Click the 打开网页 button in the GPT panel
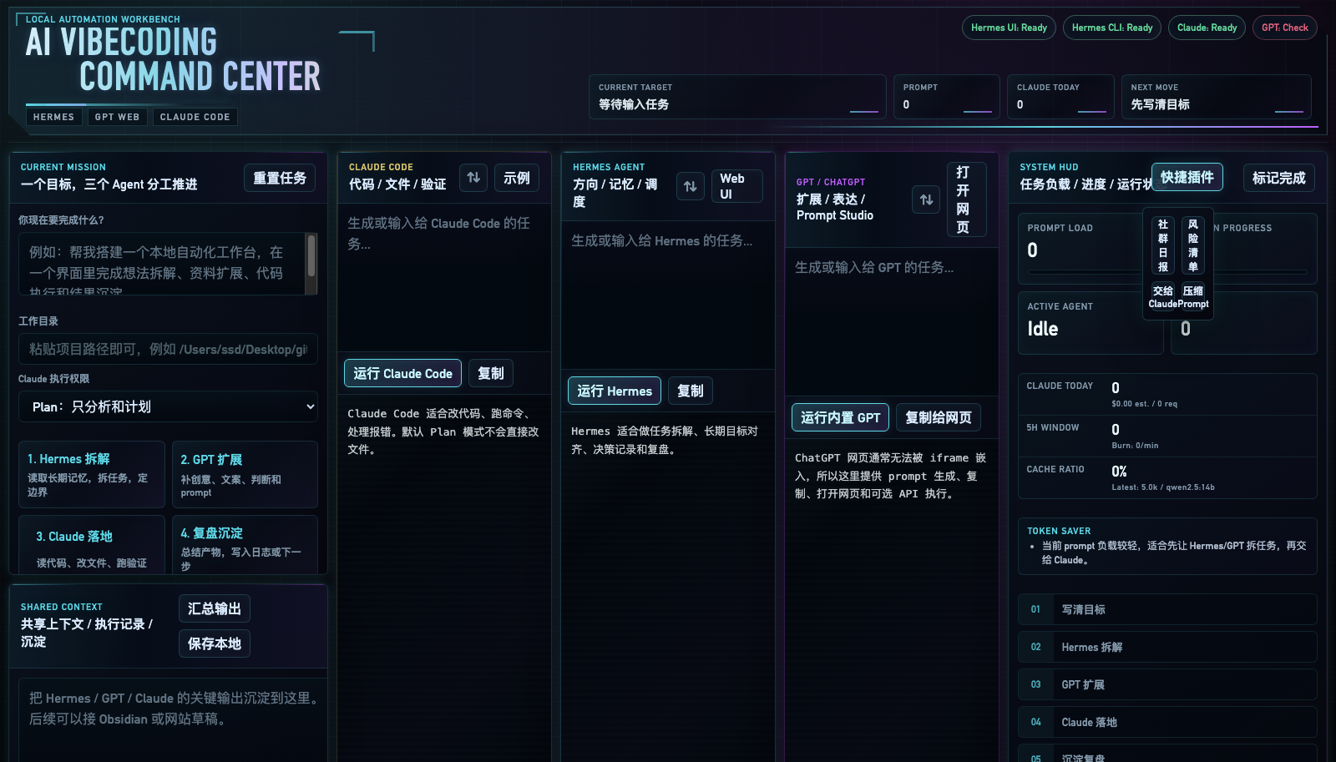This screenshot has height=762, width=1336. pos(967,199)
